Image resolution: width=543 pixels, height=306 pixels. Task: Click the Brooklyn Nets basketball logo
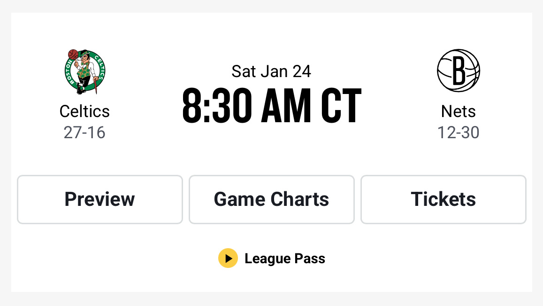coord(458,71)
